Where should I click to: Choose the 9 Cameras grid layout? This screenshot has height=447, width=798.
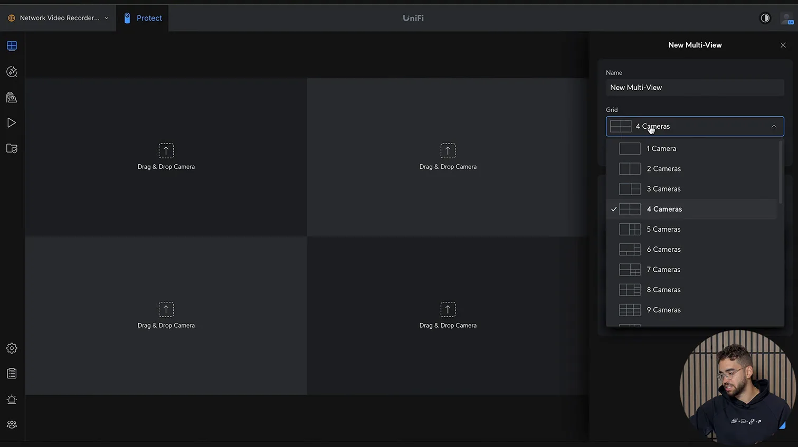[663, 310]
